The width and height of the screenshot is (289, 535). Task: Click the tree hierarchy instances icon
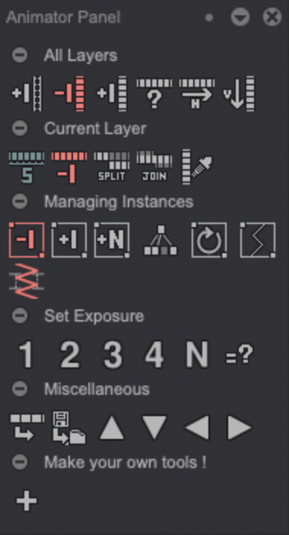point(160,240)
